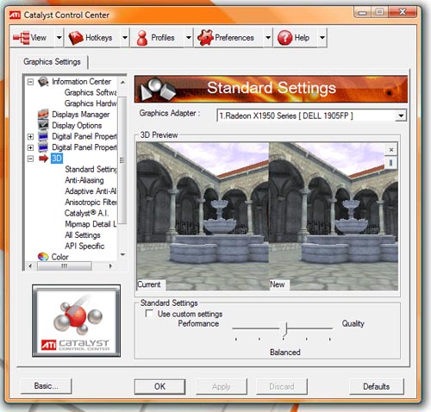Enable Use custom settings checkbox

tap(149, 313)
